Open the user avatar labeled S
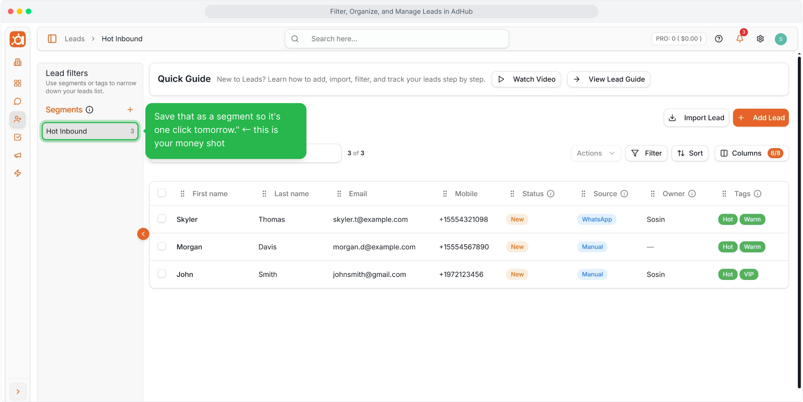Viewport: 803px width, 402px height. point(781,39)
